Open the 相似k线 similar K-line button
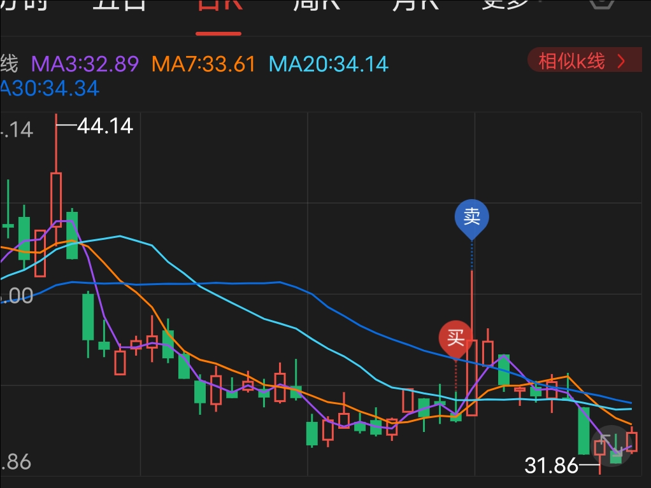651x488 pixels. tap(585, 60)
